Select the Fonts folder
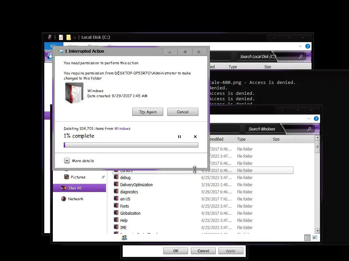The width and height of the screenshot is (349, 261). coord(202,206)
